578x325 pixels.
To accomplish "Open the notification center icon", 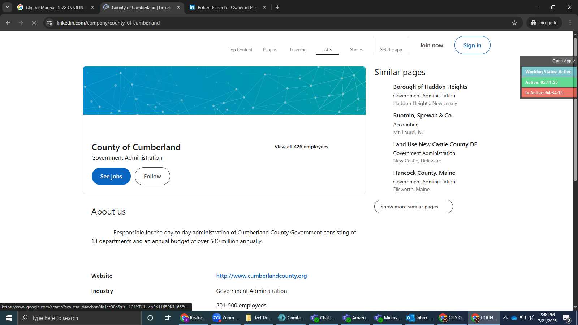I will tap(567, 318).
